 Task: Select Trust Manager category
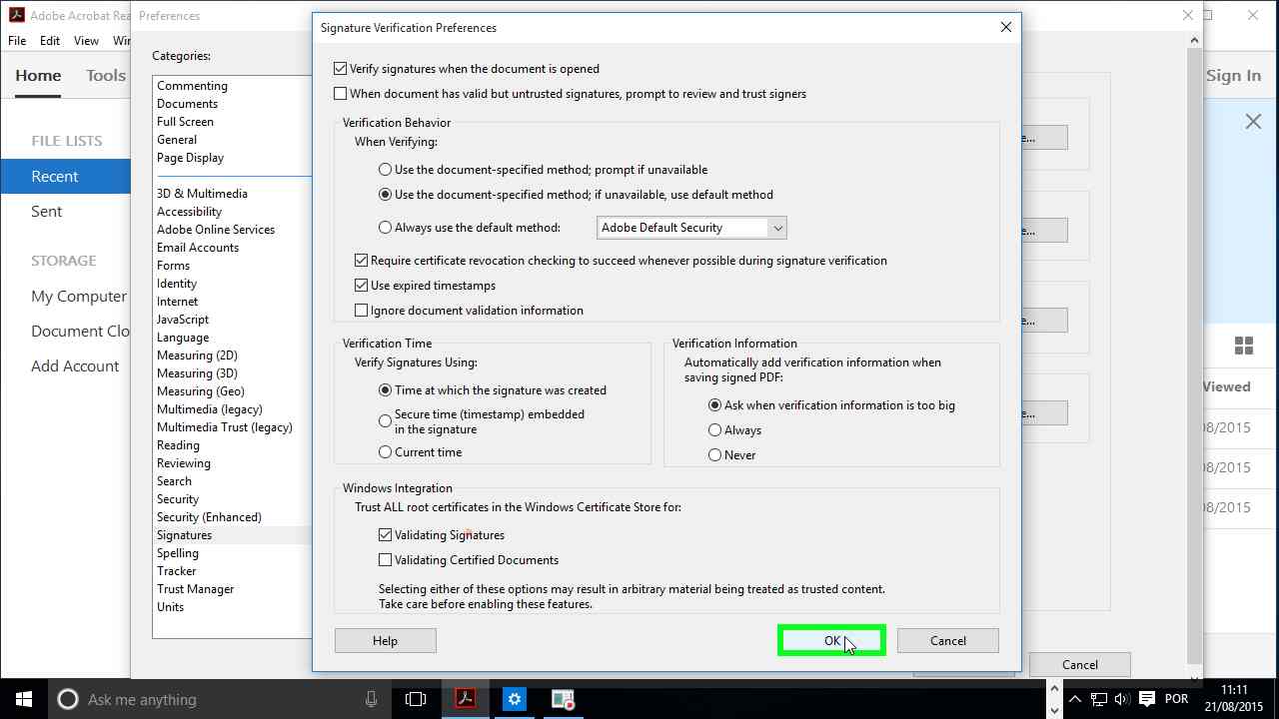(x=195, y=589)
